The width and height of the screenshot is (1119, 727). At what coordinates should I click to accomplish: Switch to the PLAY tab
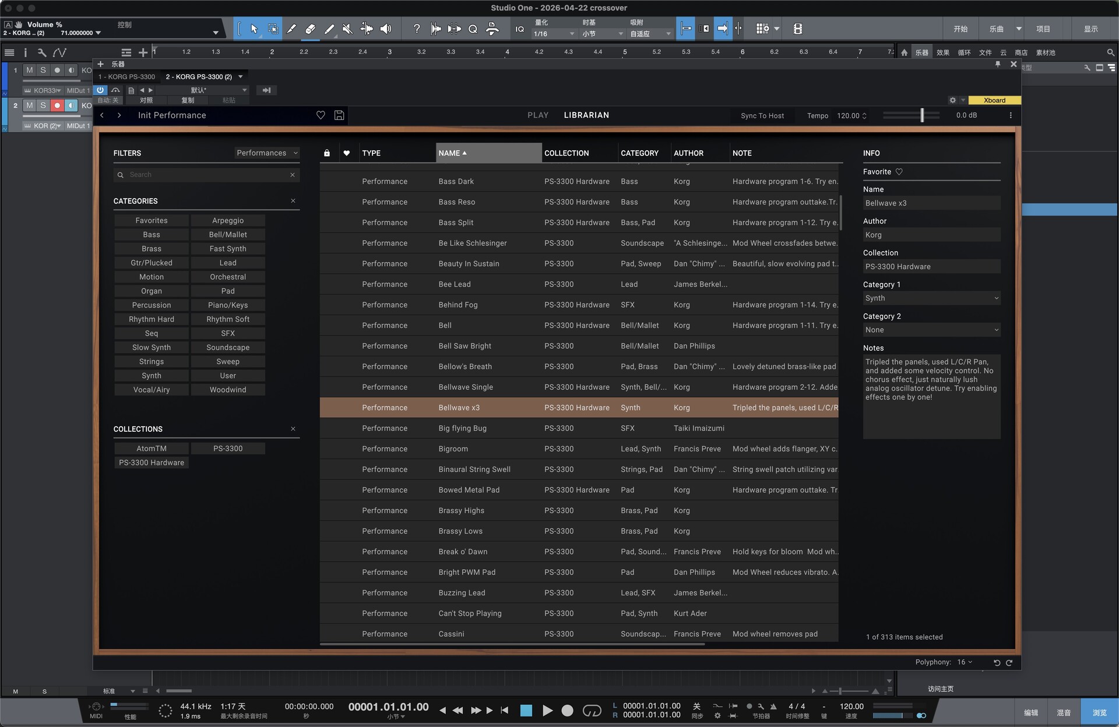[537, 115]
